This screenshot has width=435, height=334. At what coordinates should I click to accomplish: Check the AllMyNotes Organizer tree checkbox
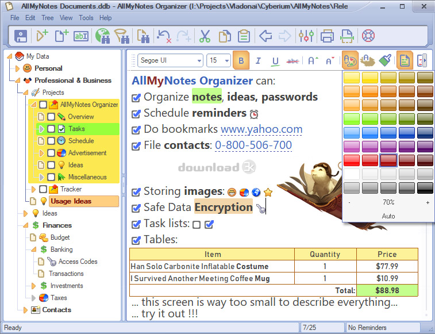43,105
